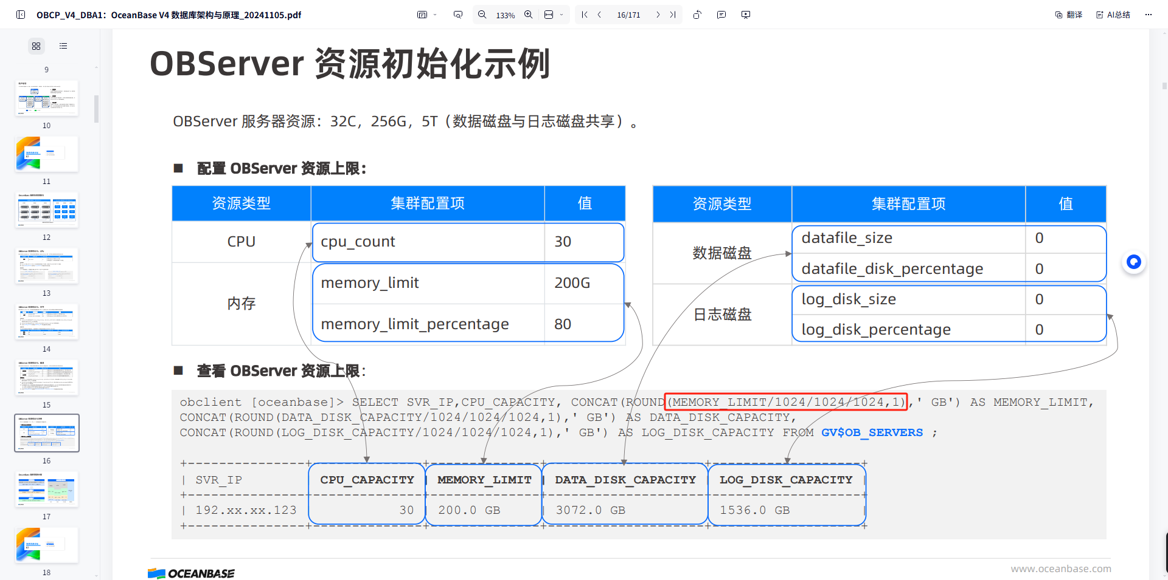This screenshot has width=1168, height=580.
Task: Jump to the first page
Action: click(x=585, y=15)
